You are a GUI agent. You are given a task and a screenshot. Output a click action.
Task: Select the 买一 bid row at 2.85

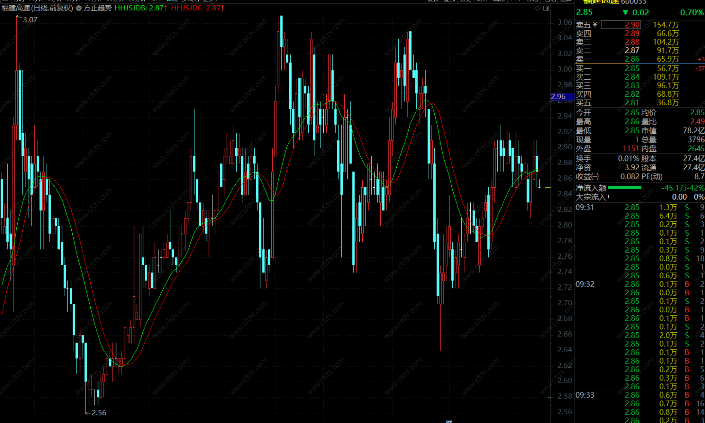point(632,69)
